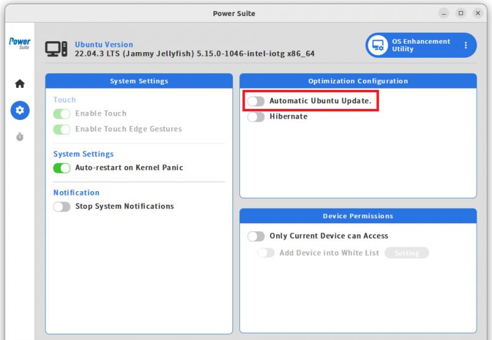Click the Device Permissions panel header
The image size is (492, 340).
pos(358,216)
